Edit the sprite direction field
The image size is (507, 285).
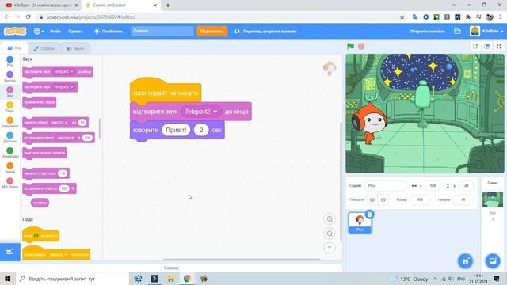(463, 199)
